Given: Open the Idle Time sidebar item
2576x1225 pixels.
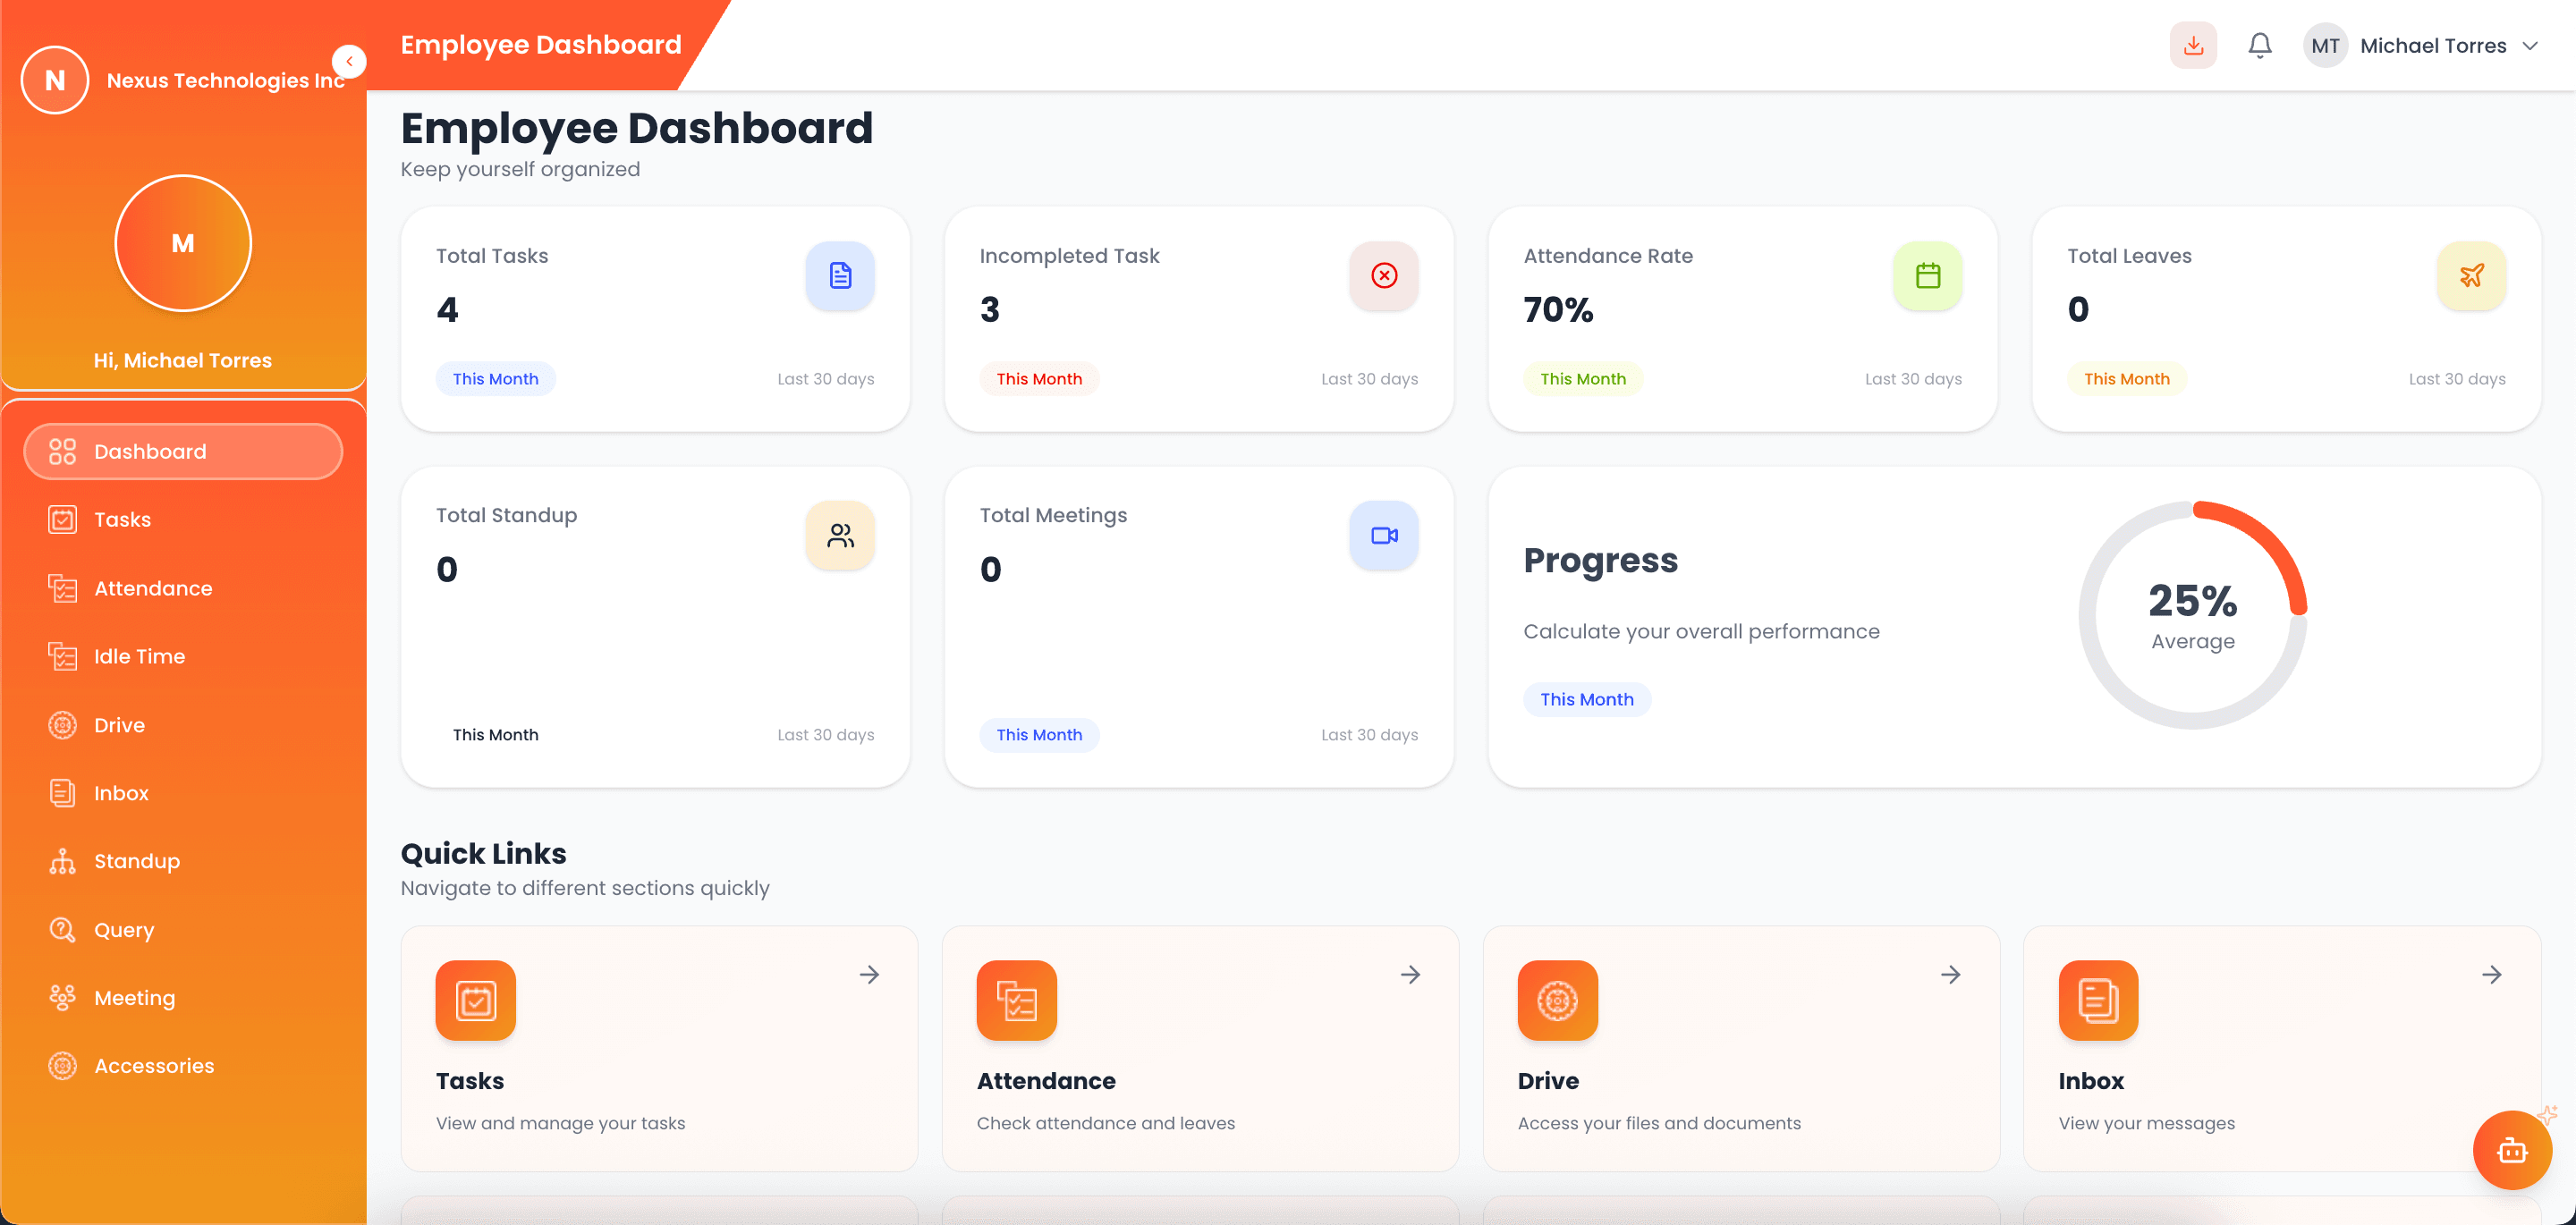Looking at the screenshot, I should point(140,656).
